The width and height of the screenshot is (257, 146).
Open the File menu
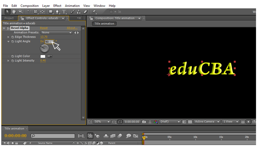tap(6, 6)
